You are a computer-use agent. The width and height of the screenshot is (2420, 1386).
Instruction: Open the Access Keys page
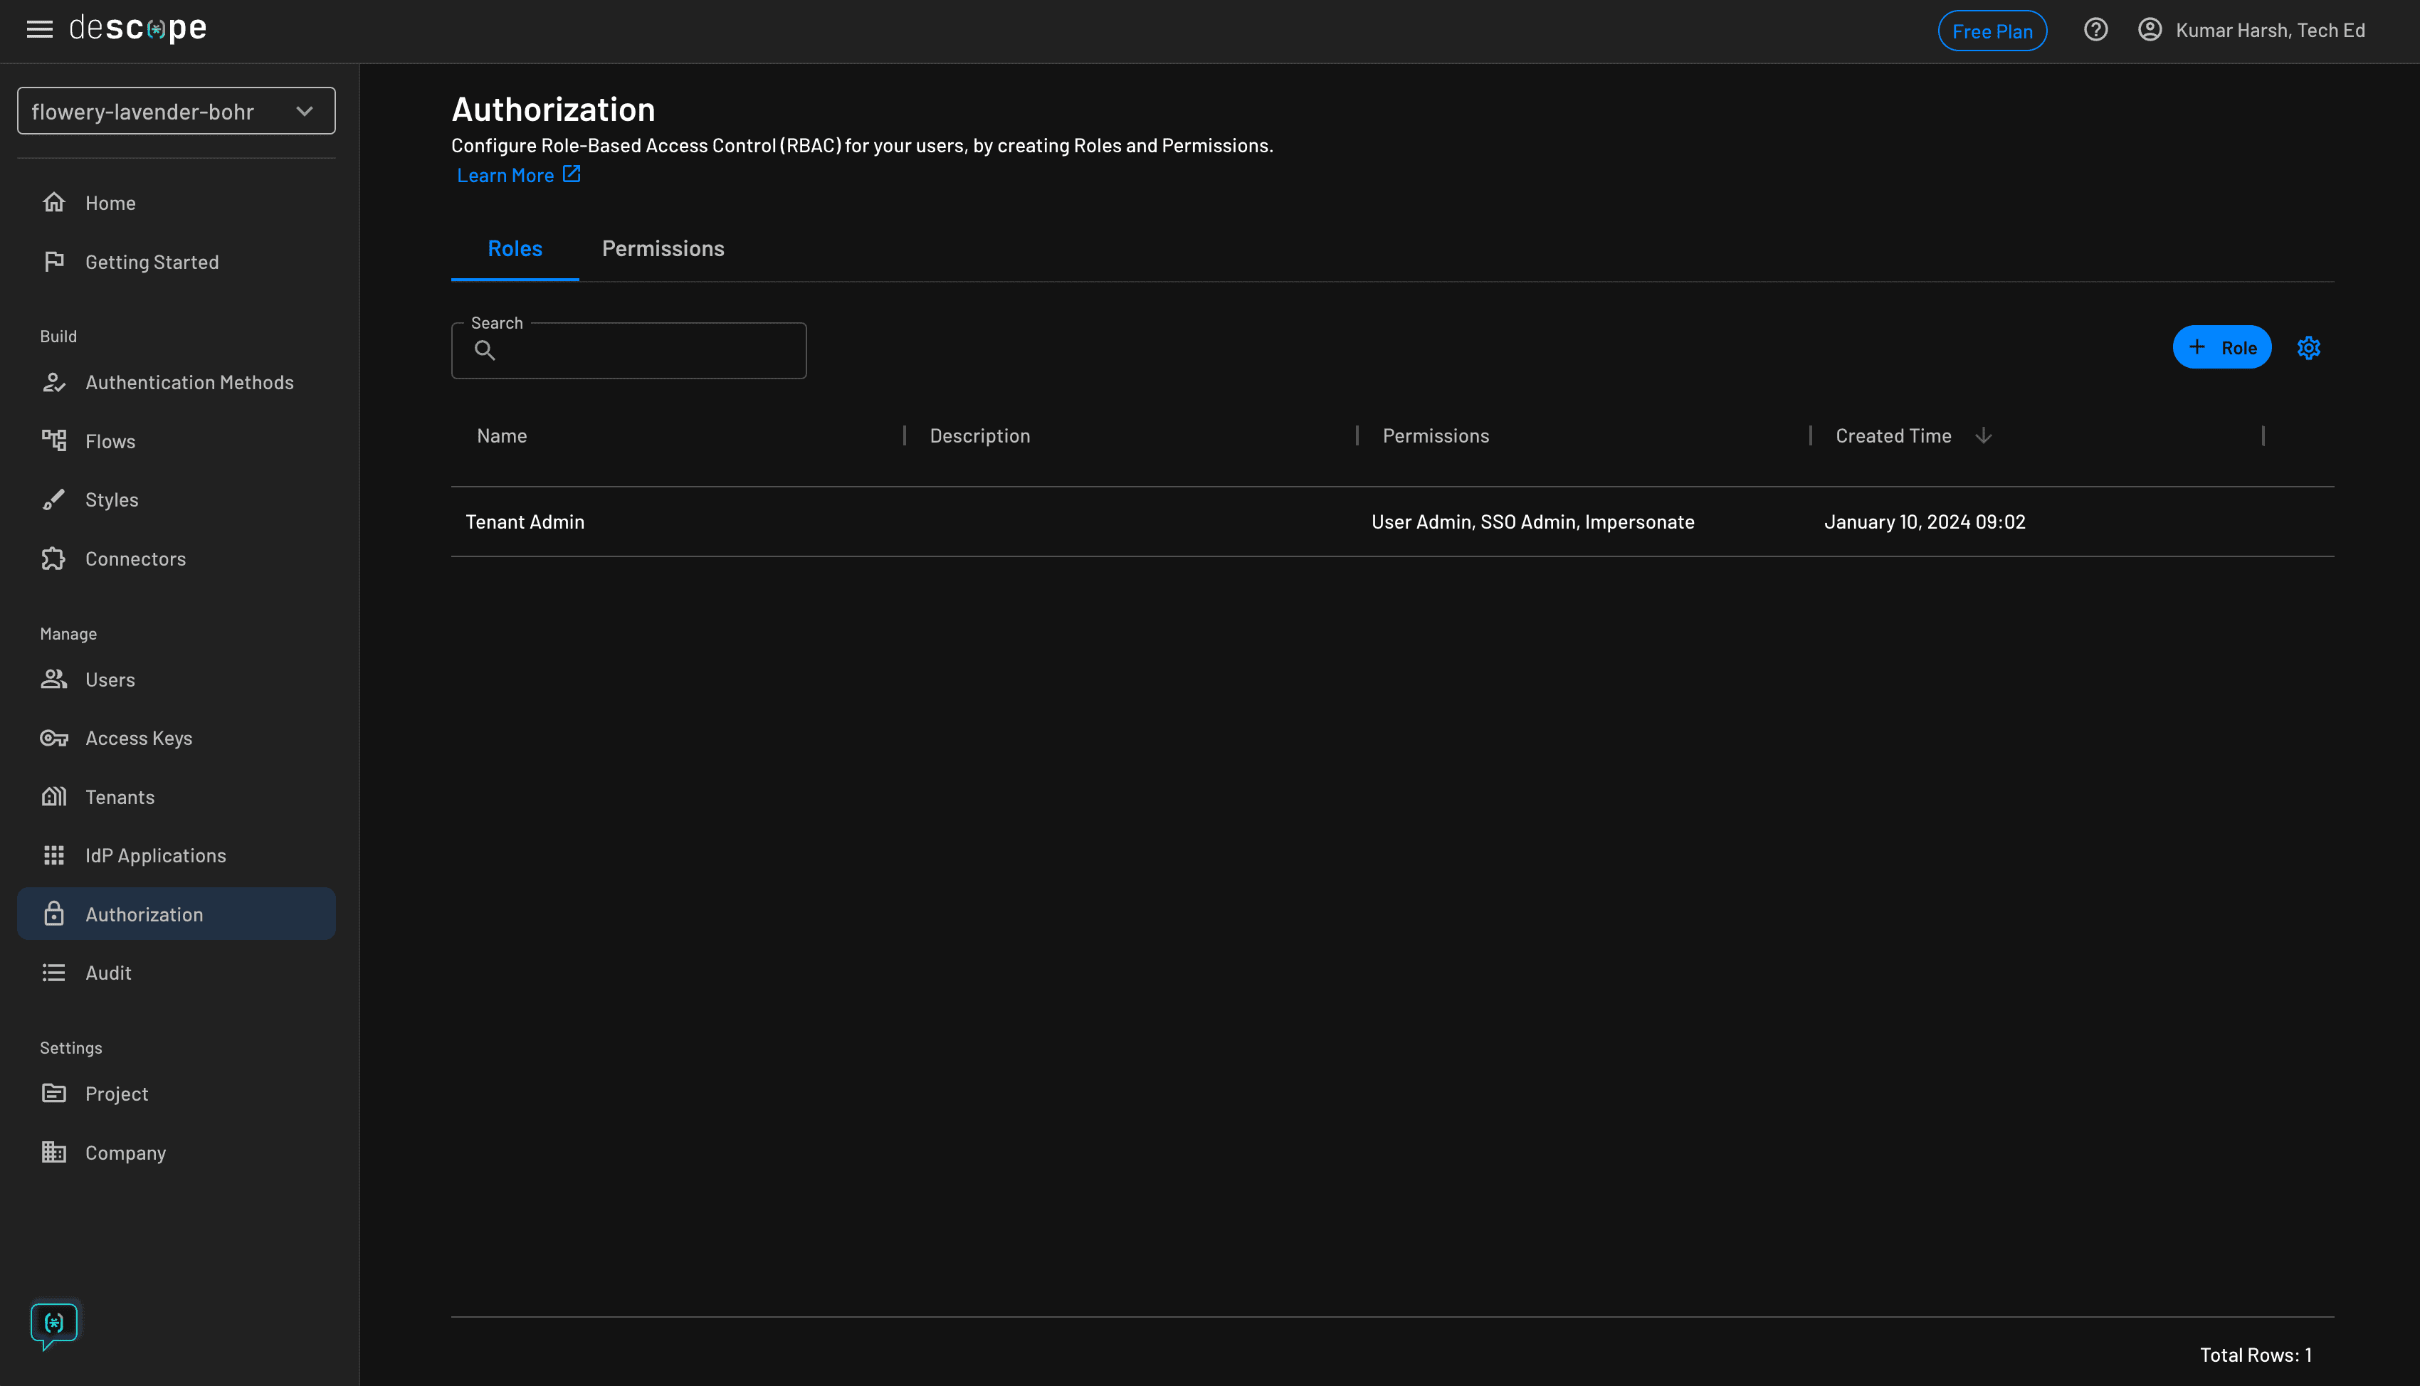pyautogui.click(x=138, y=738)
